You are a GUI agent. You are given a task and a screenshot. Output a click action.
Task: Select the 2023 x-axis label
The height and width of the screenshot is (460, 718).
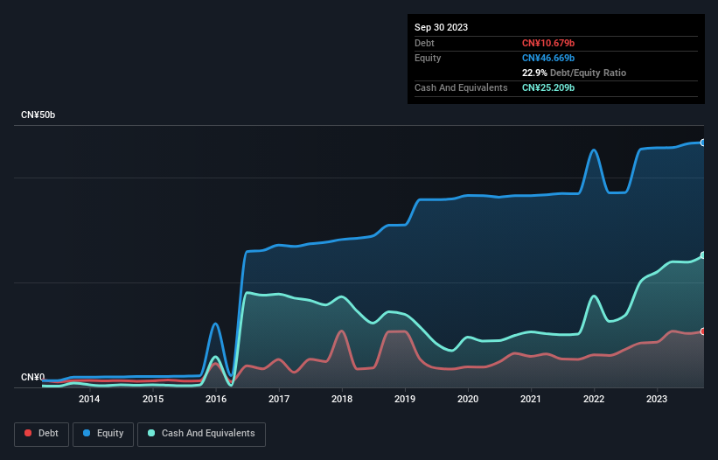[657, 399]
